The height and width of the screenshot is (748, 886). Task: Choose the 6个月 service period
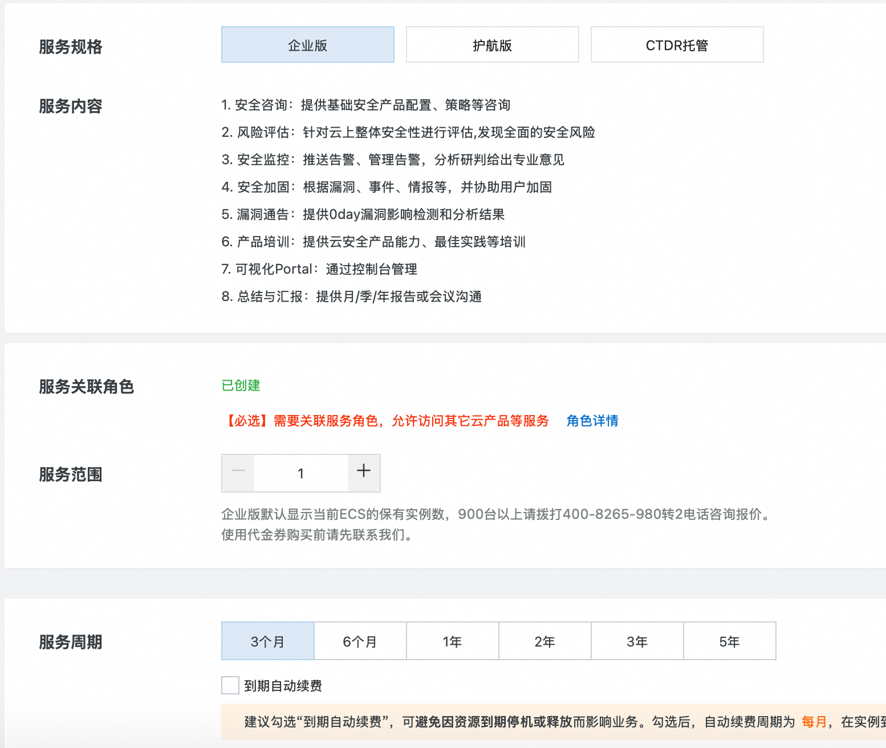click(x=360, y=641)
